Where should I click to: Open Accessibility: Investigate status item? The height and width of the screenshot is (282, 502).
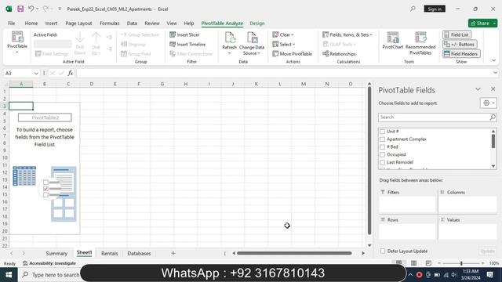coord(49,263)
